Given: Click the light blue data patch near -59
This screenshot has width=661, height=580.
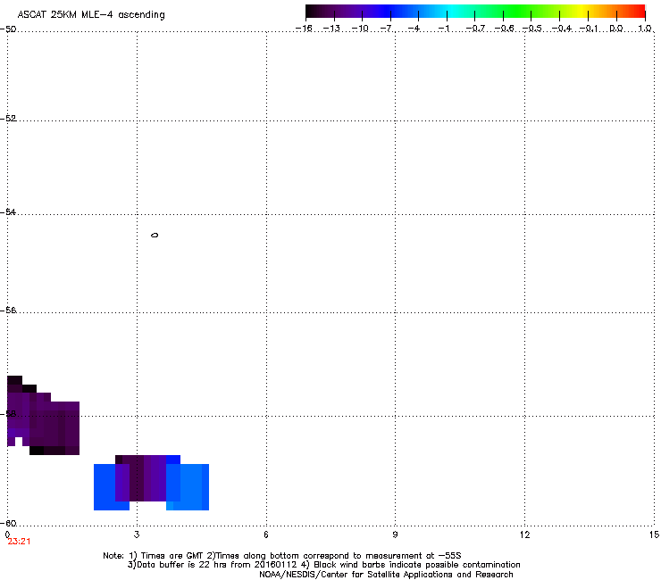Looking at the screenshot, I should point(188,487).
